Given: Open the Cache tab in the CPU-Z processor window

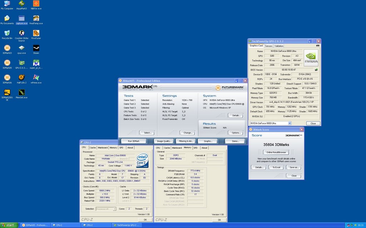Looking at the screenshot, I should point(93,147).
